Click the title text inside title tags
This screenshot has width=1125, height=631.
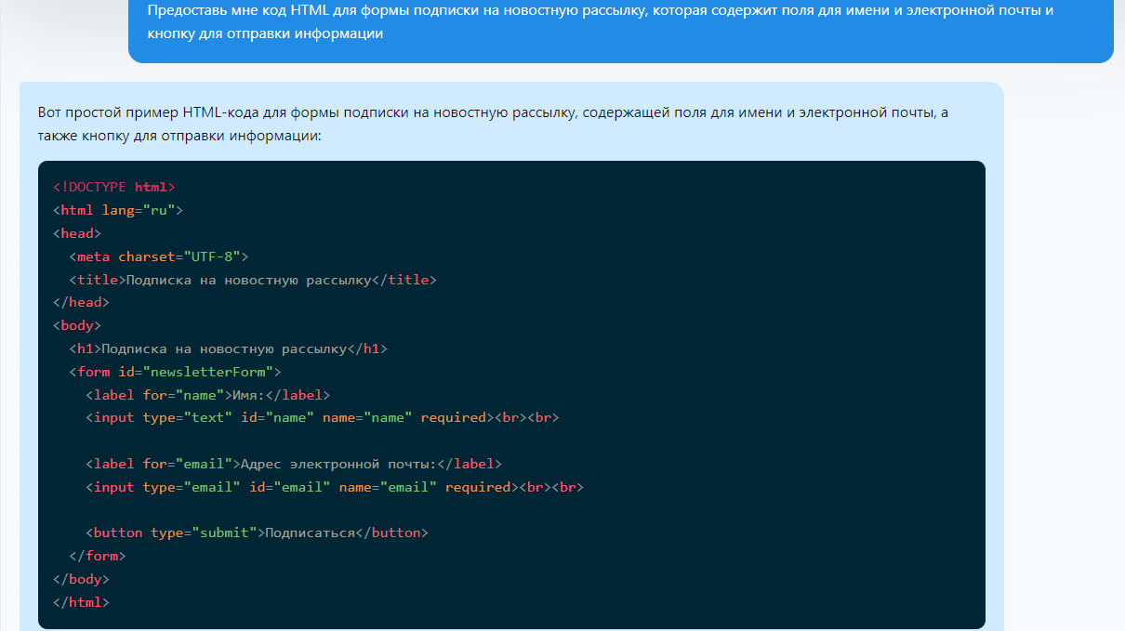click(x=247, y=280)
